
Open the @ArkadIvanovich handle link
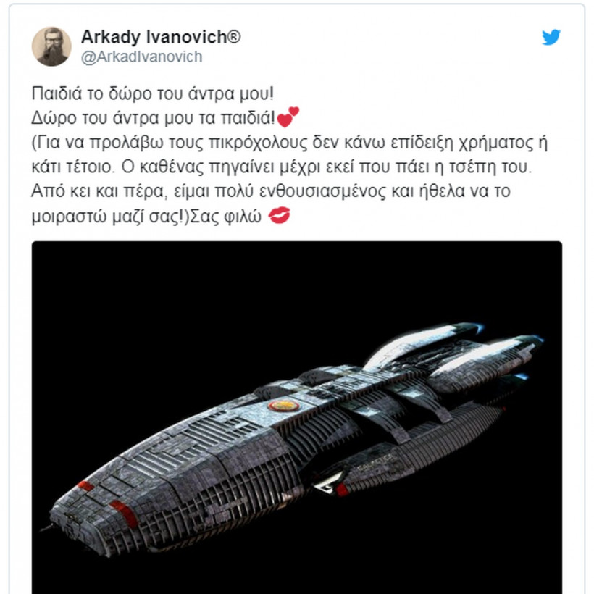142,57
